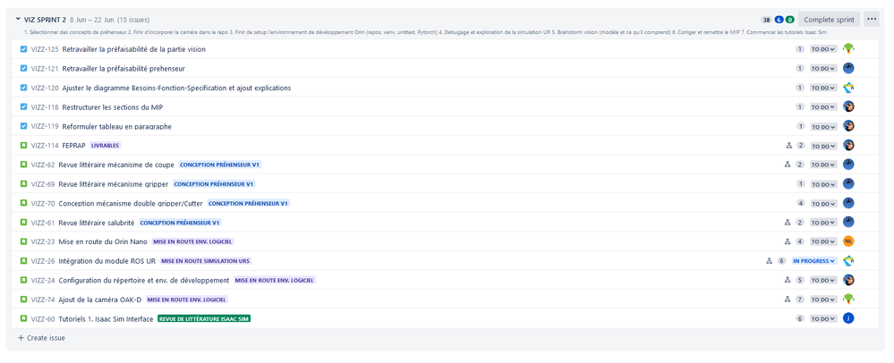Click the story points badge 7 on VIZZ-74
This screenshot has height=363, width=894.
(800, 300)
